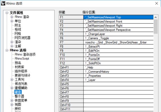This screenshot has width=161, height=112.
Task: Edit the F3 SetMaximizedViewport Right macro
Action: (118, 25)
